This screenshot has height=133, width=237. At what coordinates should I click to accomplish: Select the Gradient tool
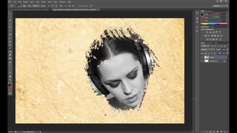pos(10,52)
